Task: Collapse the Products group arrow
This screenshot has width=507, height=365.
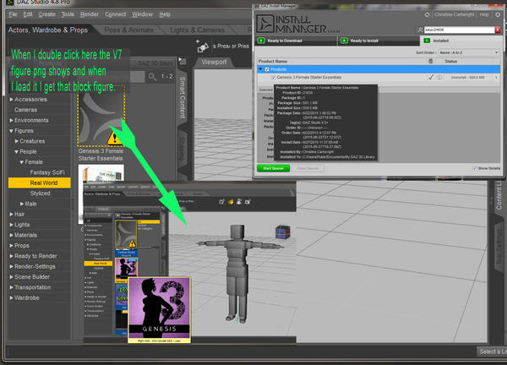Action: coord(260,69)
